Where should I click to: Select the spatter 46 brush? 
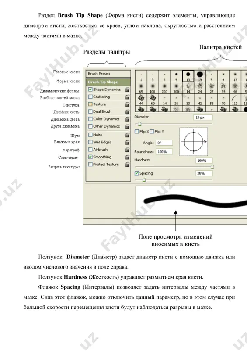pos(235,88)
